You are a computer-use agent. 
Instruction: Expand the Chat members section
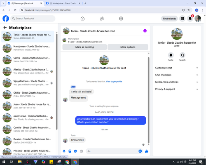tap(177, 75)
